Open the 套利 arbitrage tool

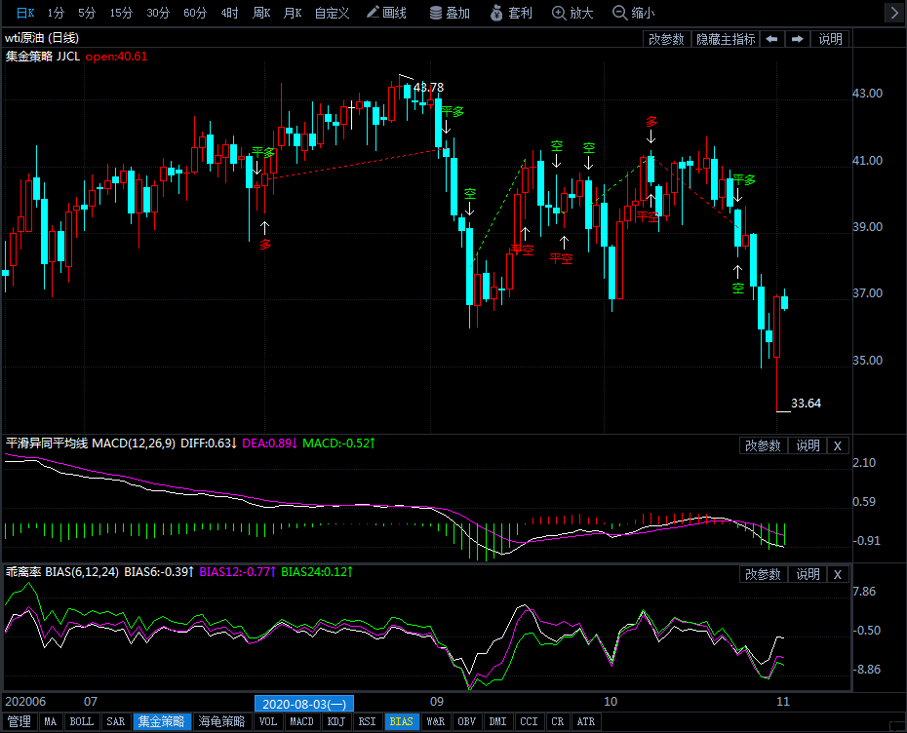[x=512, y=13]
